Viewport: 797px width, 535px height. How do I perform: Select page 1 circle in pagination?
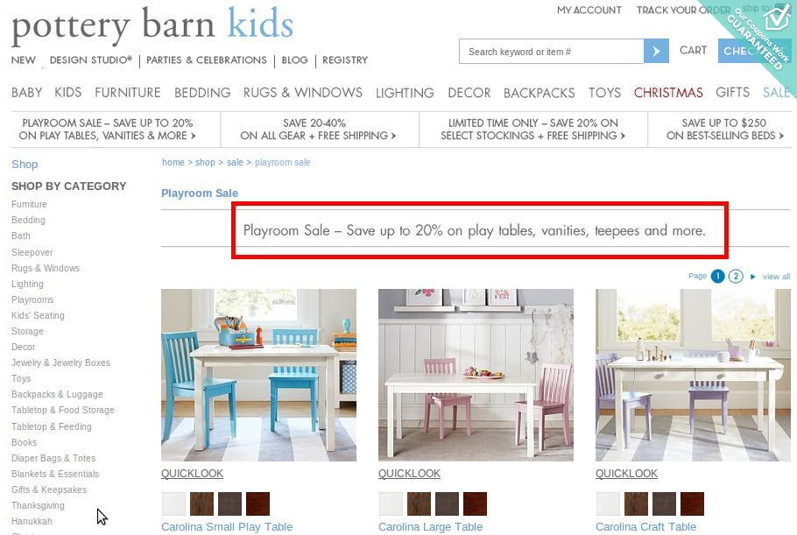(x=717, y=276)
